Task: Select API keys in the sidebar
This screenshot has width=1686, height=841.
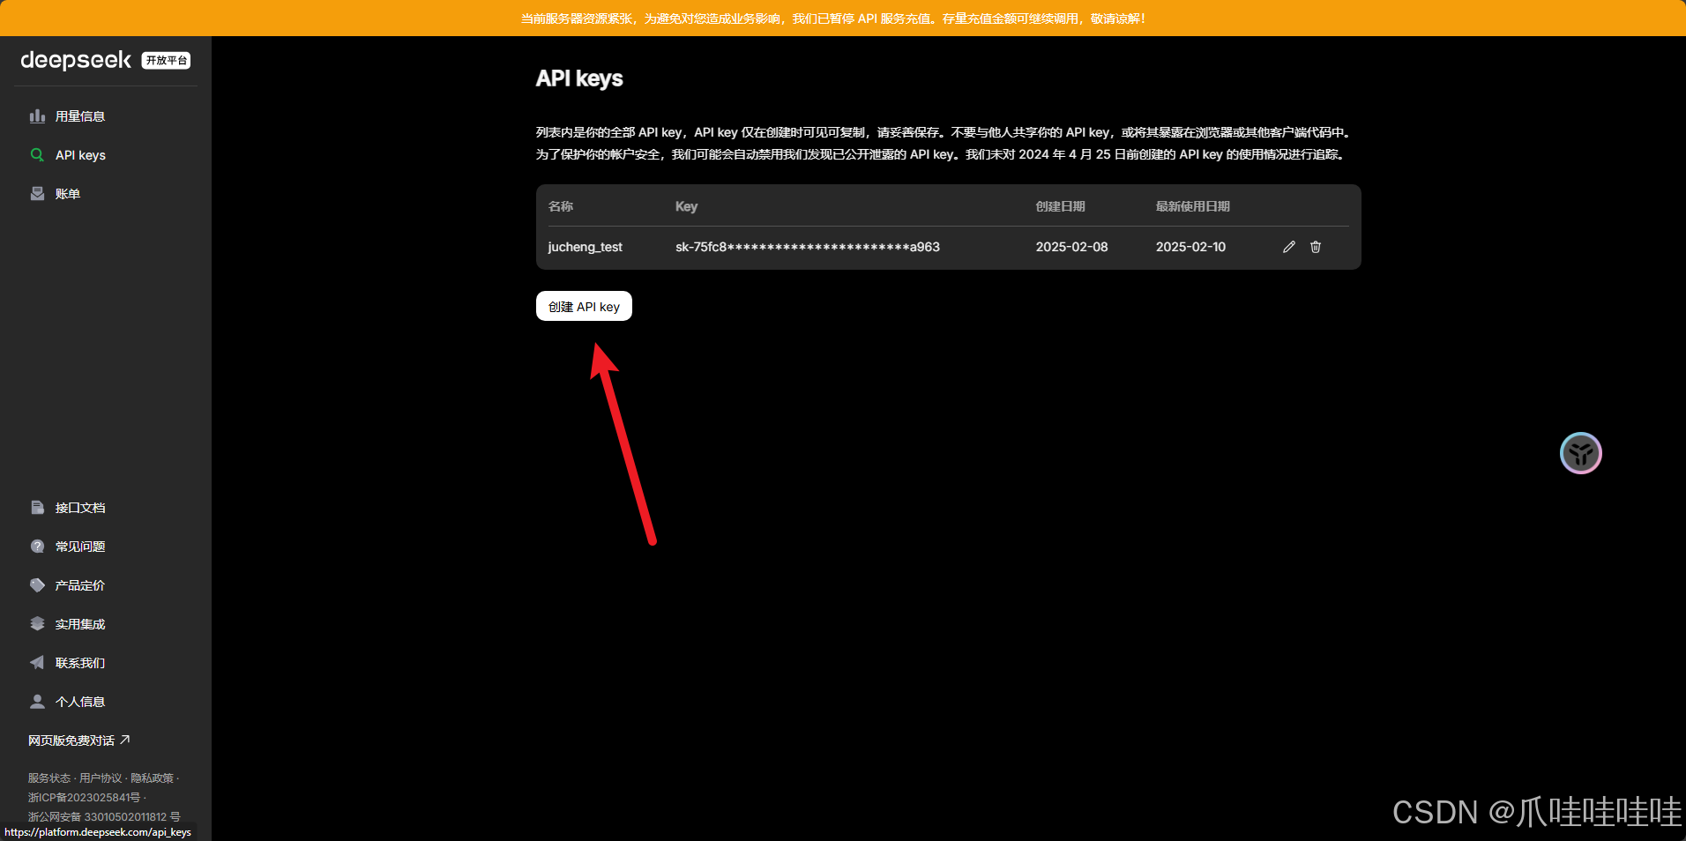Action: 80,155
